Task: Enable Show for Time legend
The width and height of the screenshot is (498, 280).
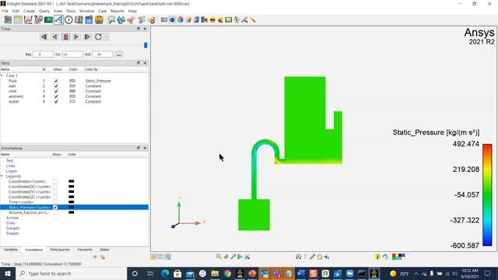Action: 55,202
